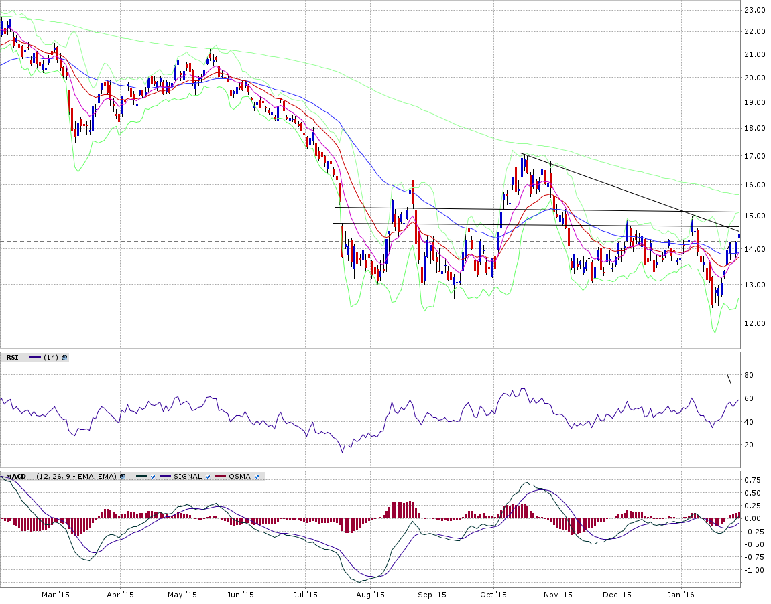
Task: Click the Dec '15 date label
Action: pyautogui.click(x=617, y=594)
